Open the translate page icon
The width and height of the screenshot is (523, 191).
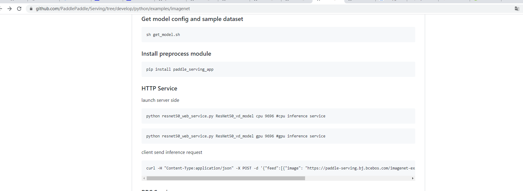point(517,9)
